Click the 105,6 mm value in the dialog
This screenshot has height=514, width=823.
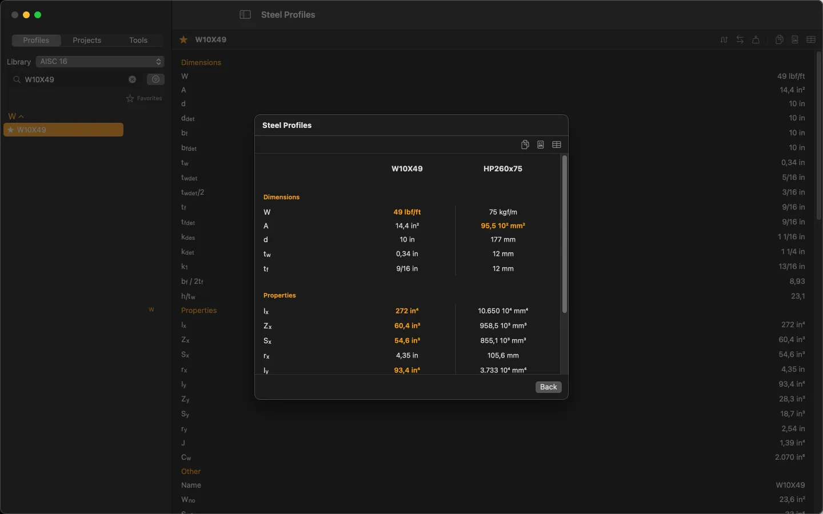coord(503,355)
